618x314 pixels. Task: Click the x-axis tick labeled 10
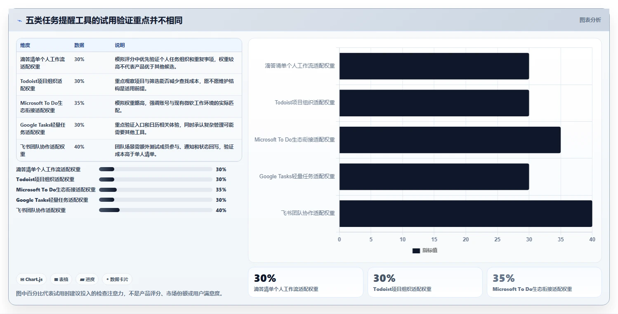[x=403, y=239]
